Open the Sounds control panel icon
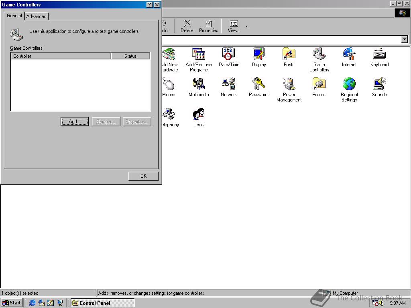 (x=379, y=87)
